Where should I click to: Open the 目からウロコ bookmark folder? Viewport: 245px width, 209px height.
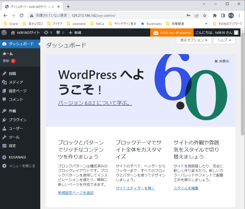tap(33, 24)
